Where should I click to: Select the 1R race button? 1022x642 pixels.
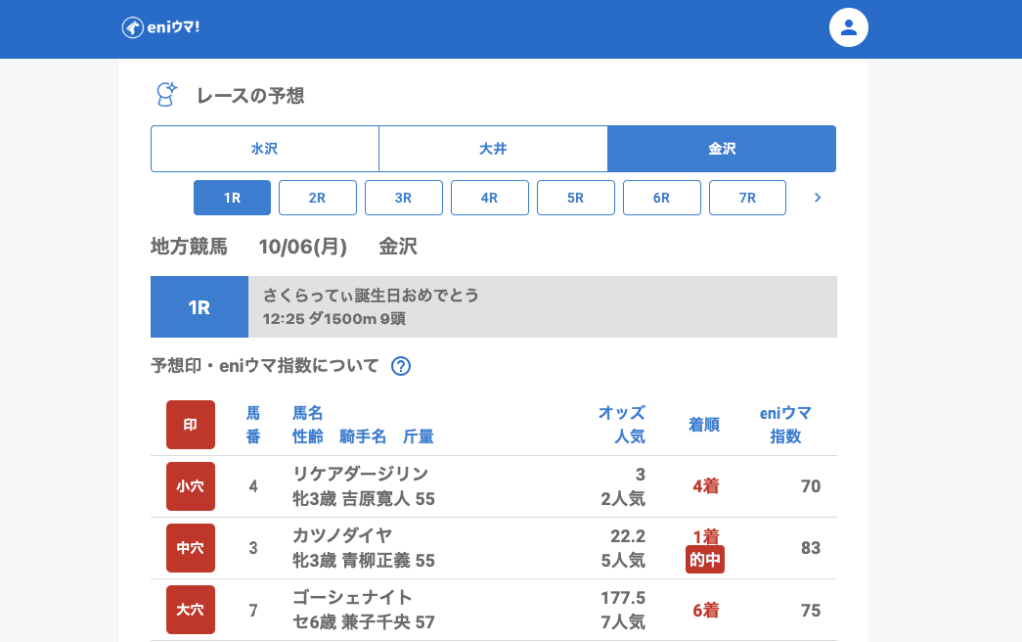pyautogui.click(x=232, y=198)
